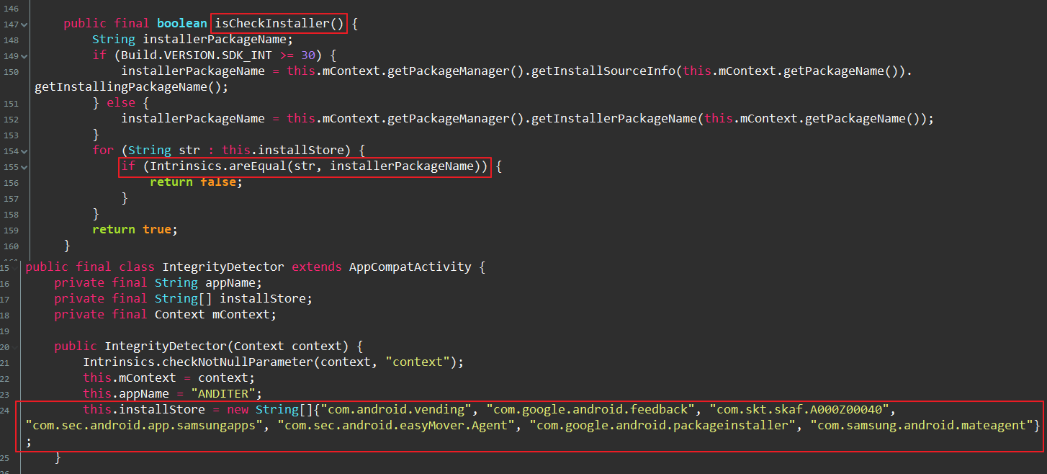Click the "com.sec.android.easyMover.Agent" string
Image resolution: width=1047 pixels, height=474 pixels.
[397, 425]
